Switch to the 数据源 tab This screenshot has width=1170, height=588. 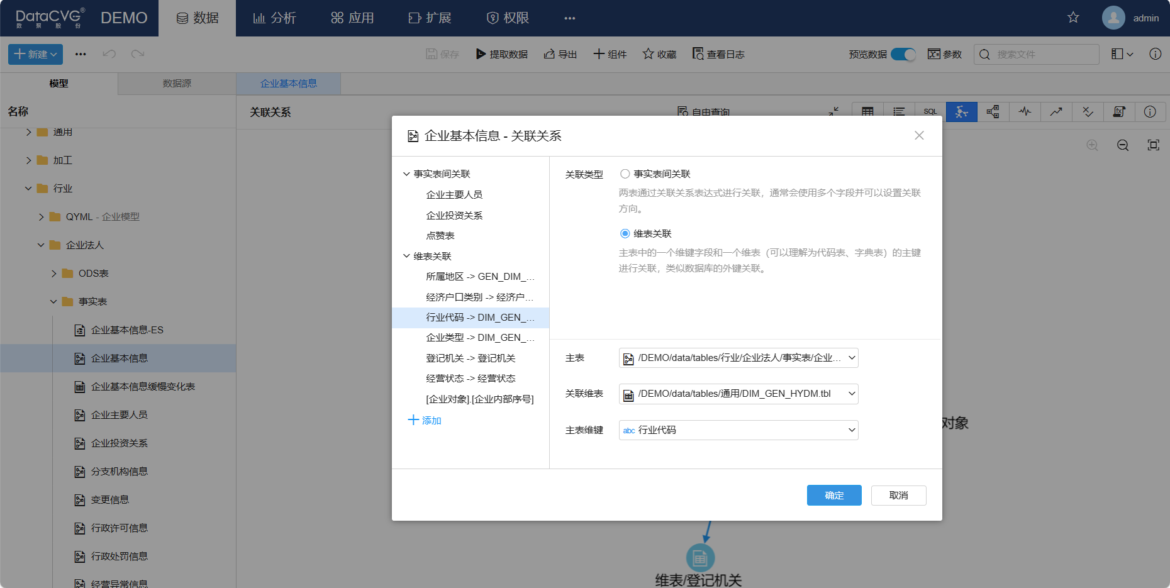pos(177,83)
